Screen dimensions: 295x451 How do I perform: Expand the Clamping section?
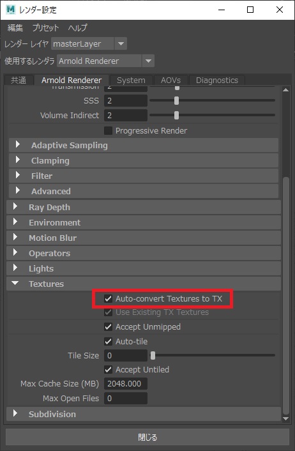click(x=144, y=160)
